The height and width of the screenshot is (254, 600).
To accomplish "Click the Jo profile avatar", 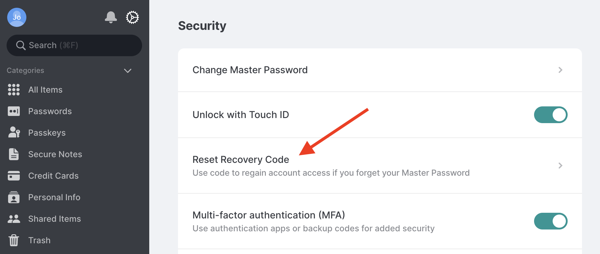I will click(x=17, y=17).
